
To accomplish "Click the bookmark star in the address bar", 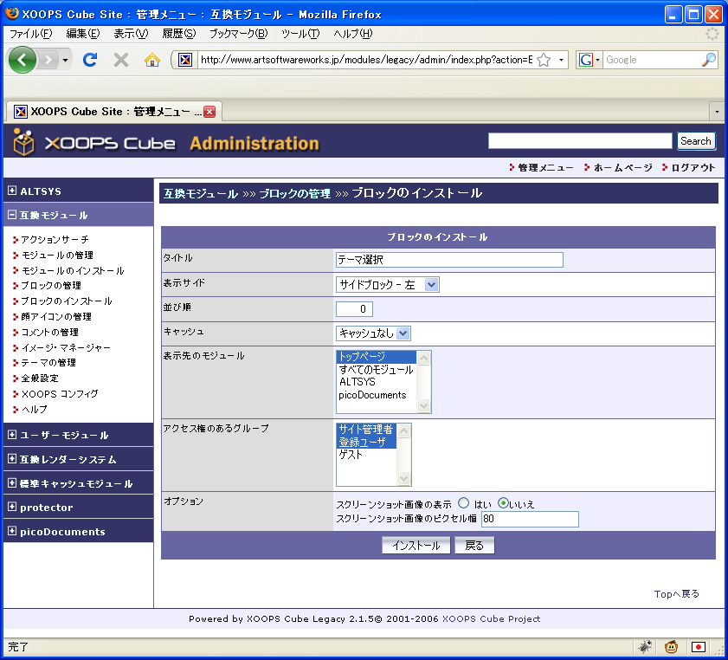I will (x=544, y=60).
